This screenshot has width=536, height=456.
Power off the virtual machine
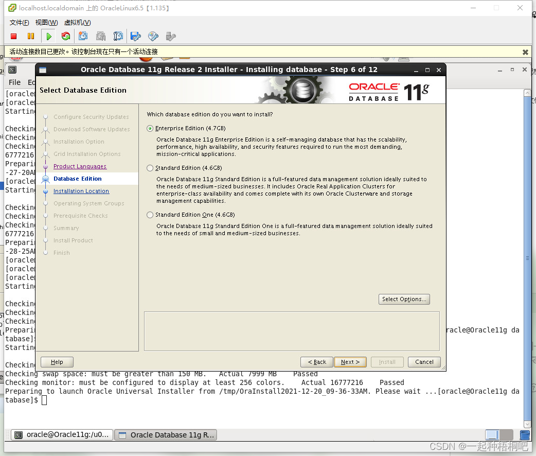[x=14, y=36]
